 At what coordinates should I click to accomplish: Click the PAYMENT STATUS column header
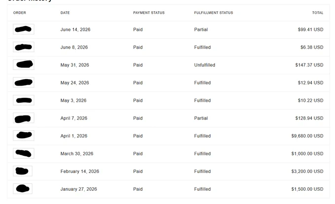pyautogui.click(x=149, y=13)
